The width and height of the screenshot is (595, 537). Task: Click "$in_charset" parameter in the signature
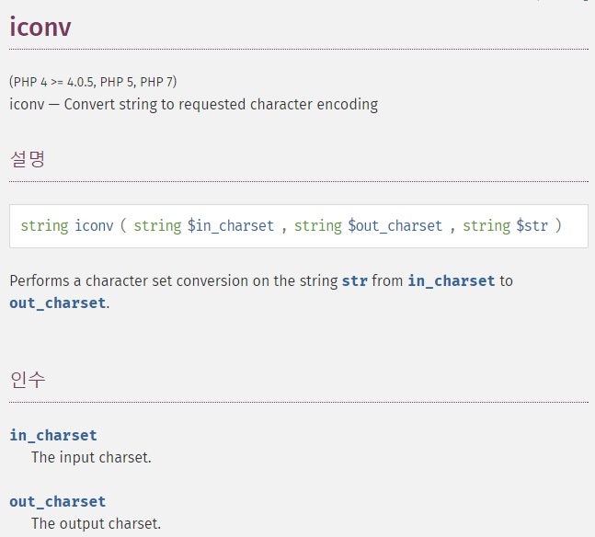pos(230,225)
